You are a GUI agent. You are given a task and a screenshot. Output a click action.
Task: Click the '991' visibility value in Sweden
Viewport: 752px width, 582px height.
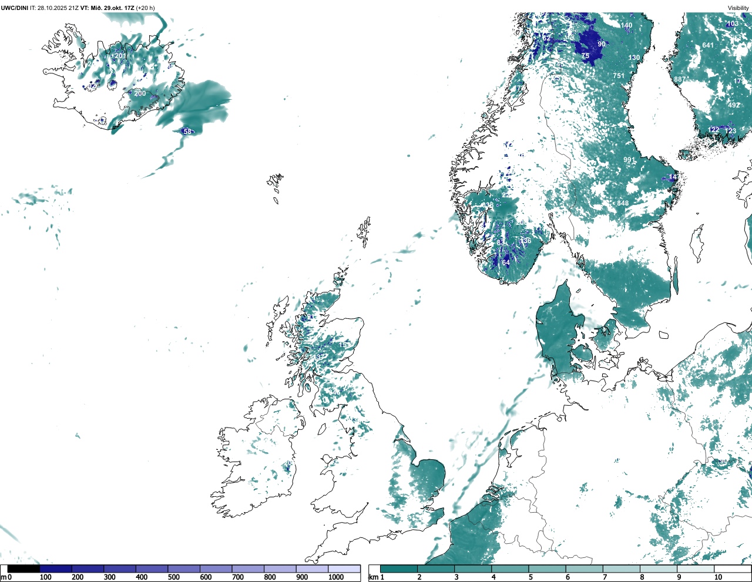click(629, 160)
